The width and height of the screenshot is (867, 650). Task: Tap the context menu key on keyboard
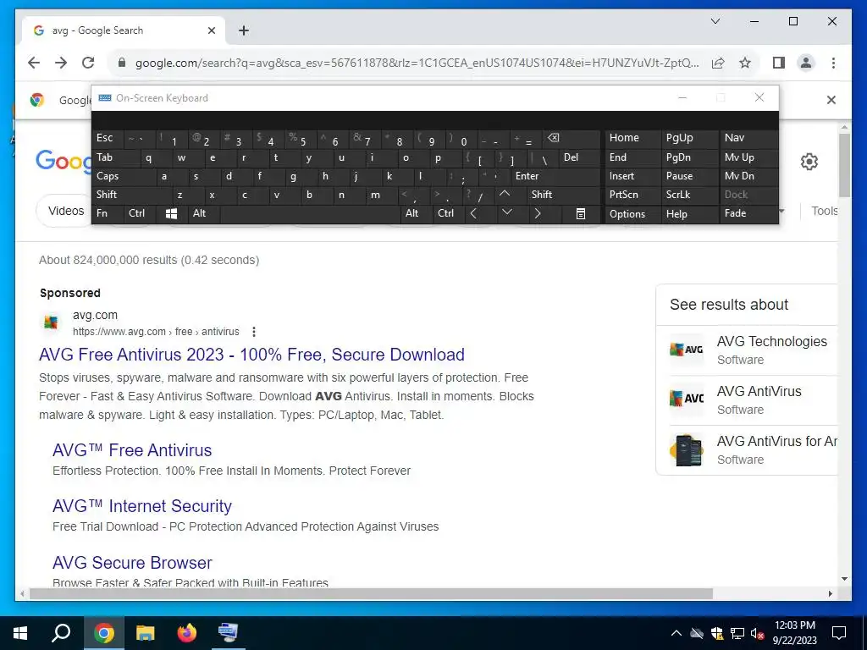(581, 213)
